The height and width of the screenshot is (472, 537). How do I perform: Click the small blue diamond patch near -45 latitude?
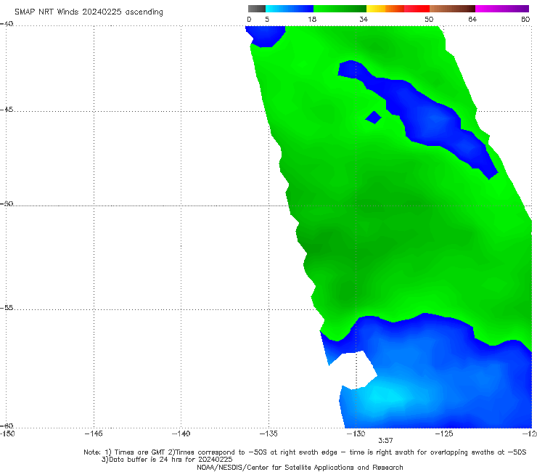tap(374, 117)
